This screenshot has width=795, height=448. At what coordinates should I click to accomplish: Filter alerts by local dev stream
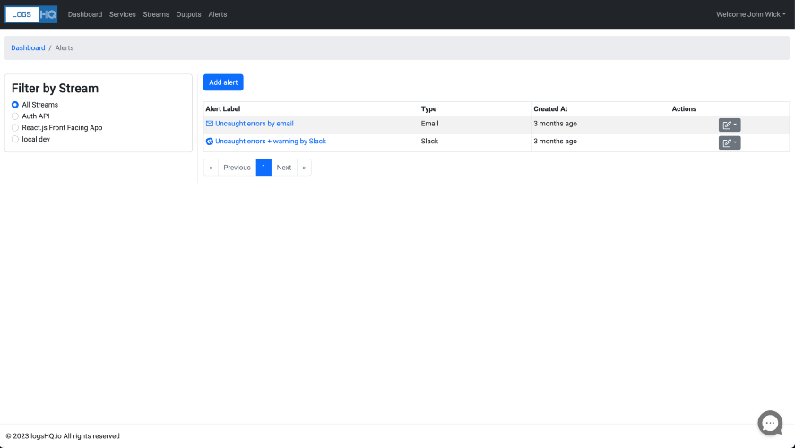pyautogui.click(x=15, y=140)
